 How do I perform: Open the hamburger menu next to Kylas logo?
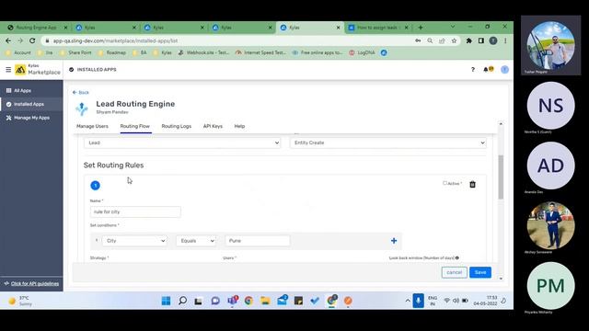click(x=8, y=70)
